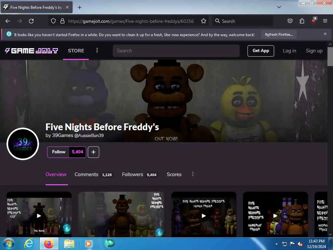The height and width of the screenshot is (250, 333).
Task: View site info via the padlock icon
Action: [62, 21]
